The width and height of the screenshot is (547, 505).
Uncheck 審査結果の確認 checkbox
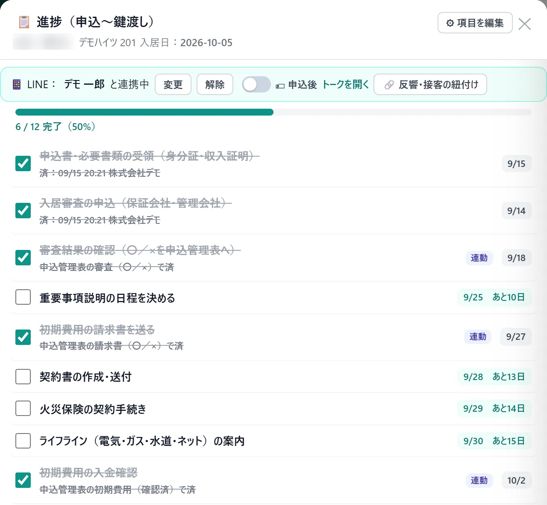(23, 257)
